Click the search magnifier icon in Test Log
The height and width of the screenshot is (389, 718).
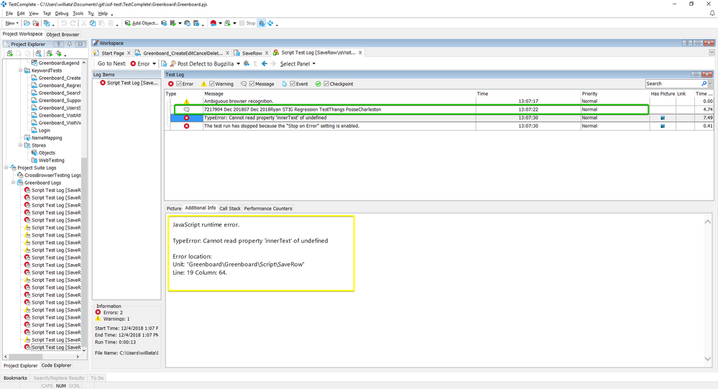click(x=704, y=84)
